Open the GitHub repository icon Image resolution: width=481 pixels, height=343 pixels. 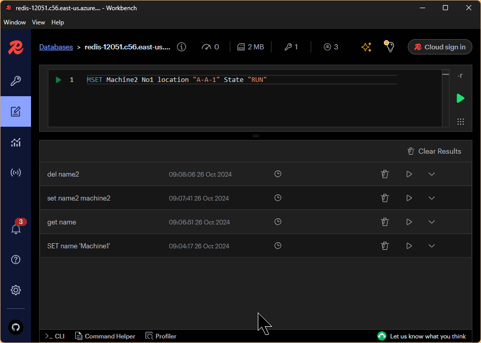(16, 327)
